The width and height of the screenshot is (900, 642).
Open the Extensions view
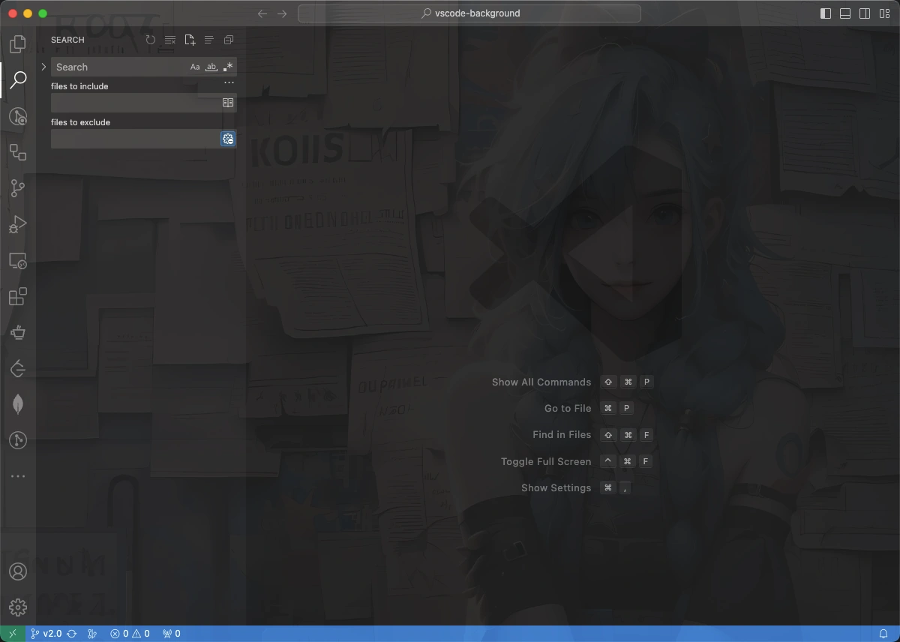[18, 296]
